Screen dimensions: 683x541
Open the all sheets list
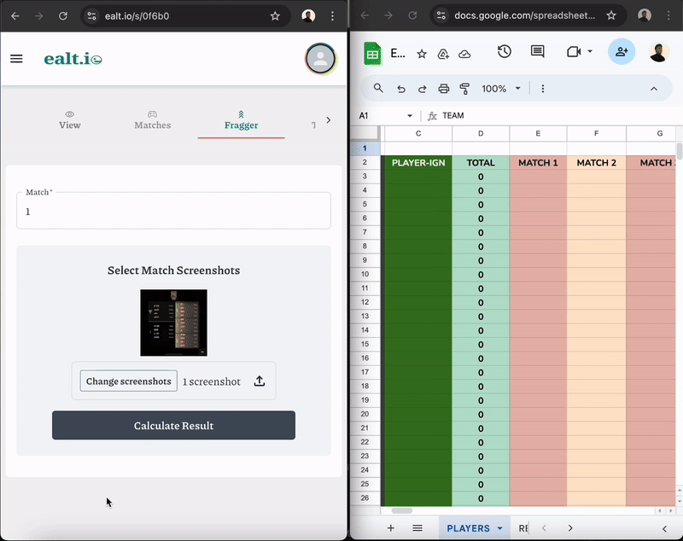417,528
